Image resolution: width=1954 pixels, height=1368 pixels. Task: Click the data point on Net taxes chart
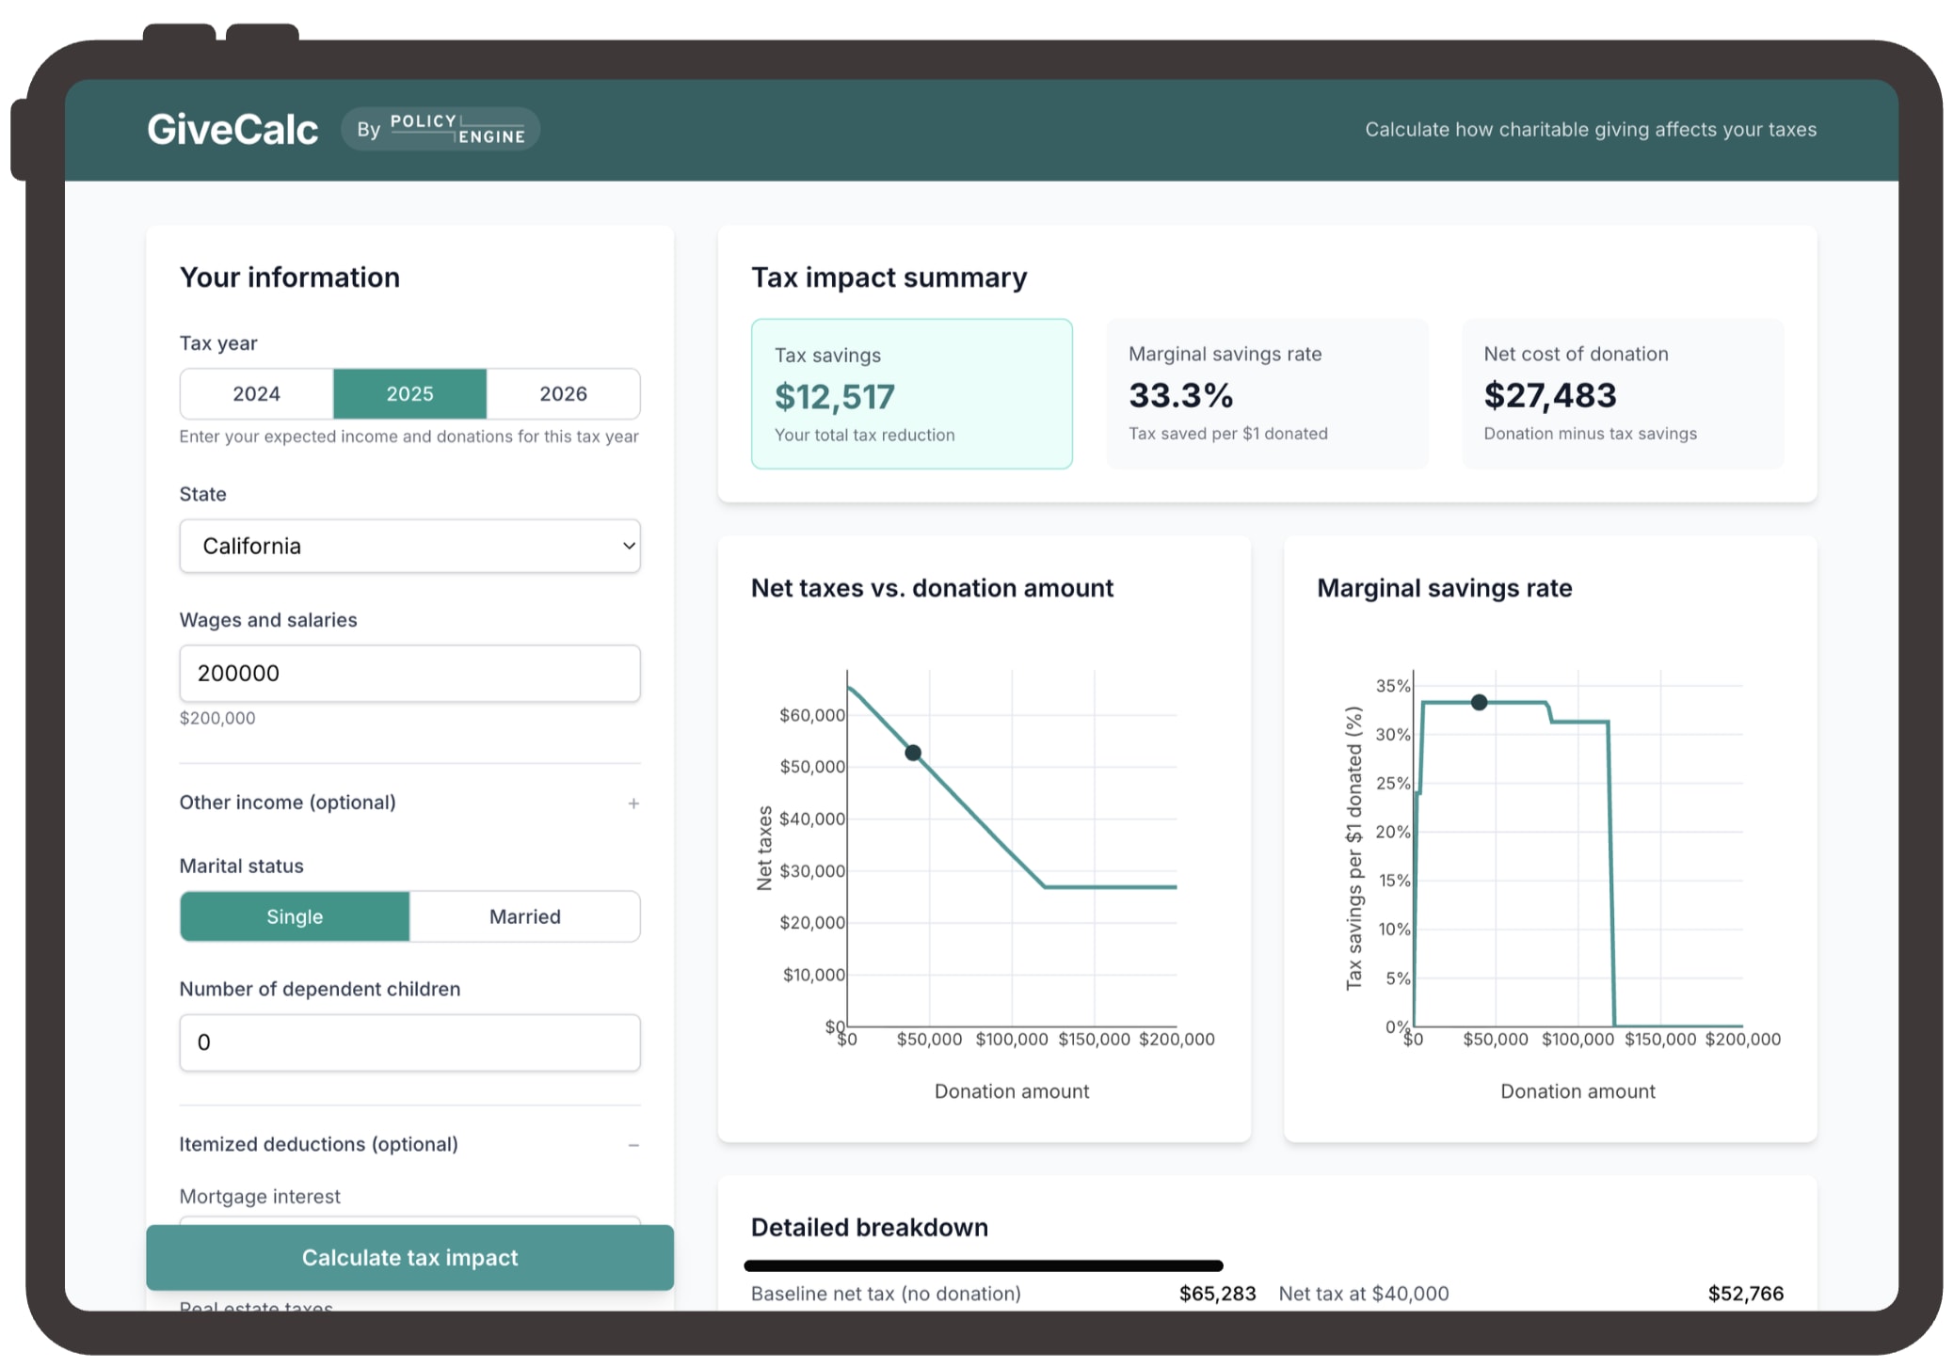[913, 753]
